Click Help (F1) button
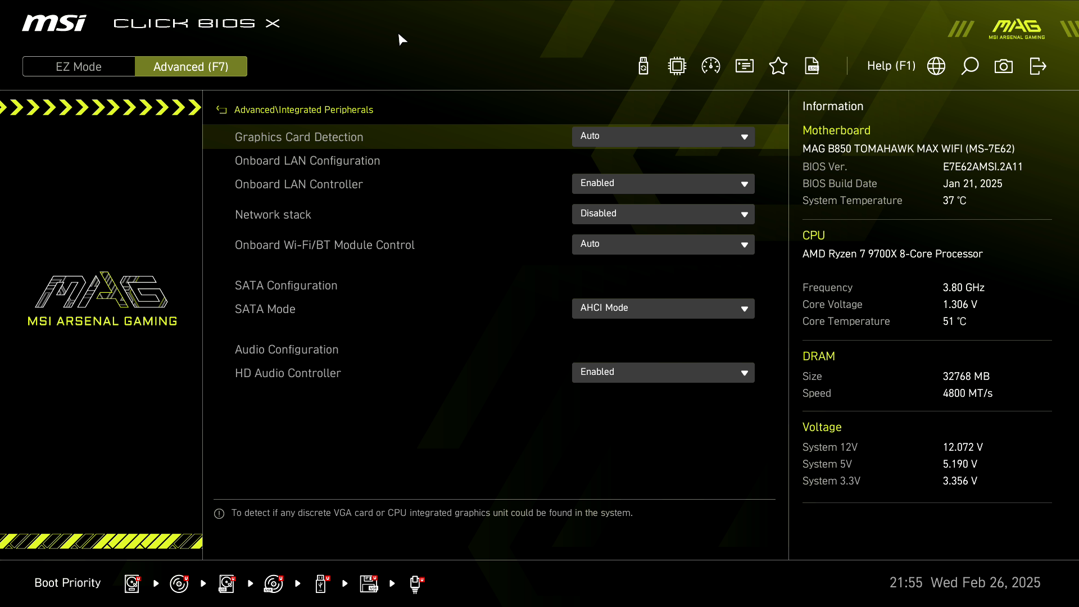Viewport: 1079px width, 607px height. (891, 66)
